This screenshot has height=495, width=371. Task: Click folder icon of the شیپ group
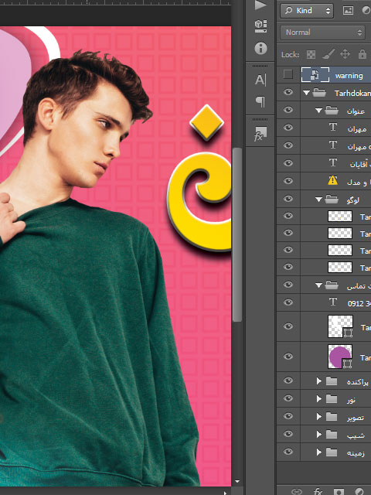click(x=332, y=435)
